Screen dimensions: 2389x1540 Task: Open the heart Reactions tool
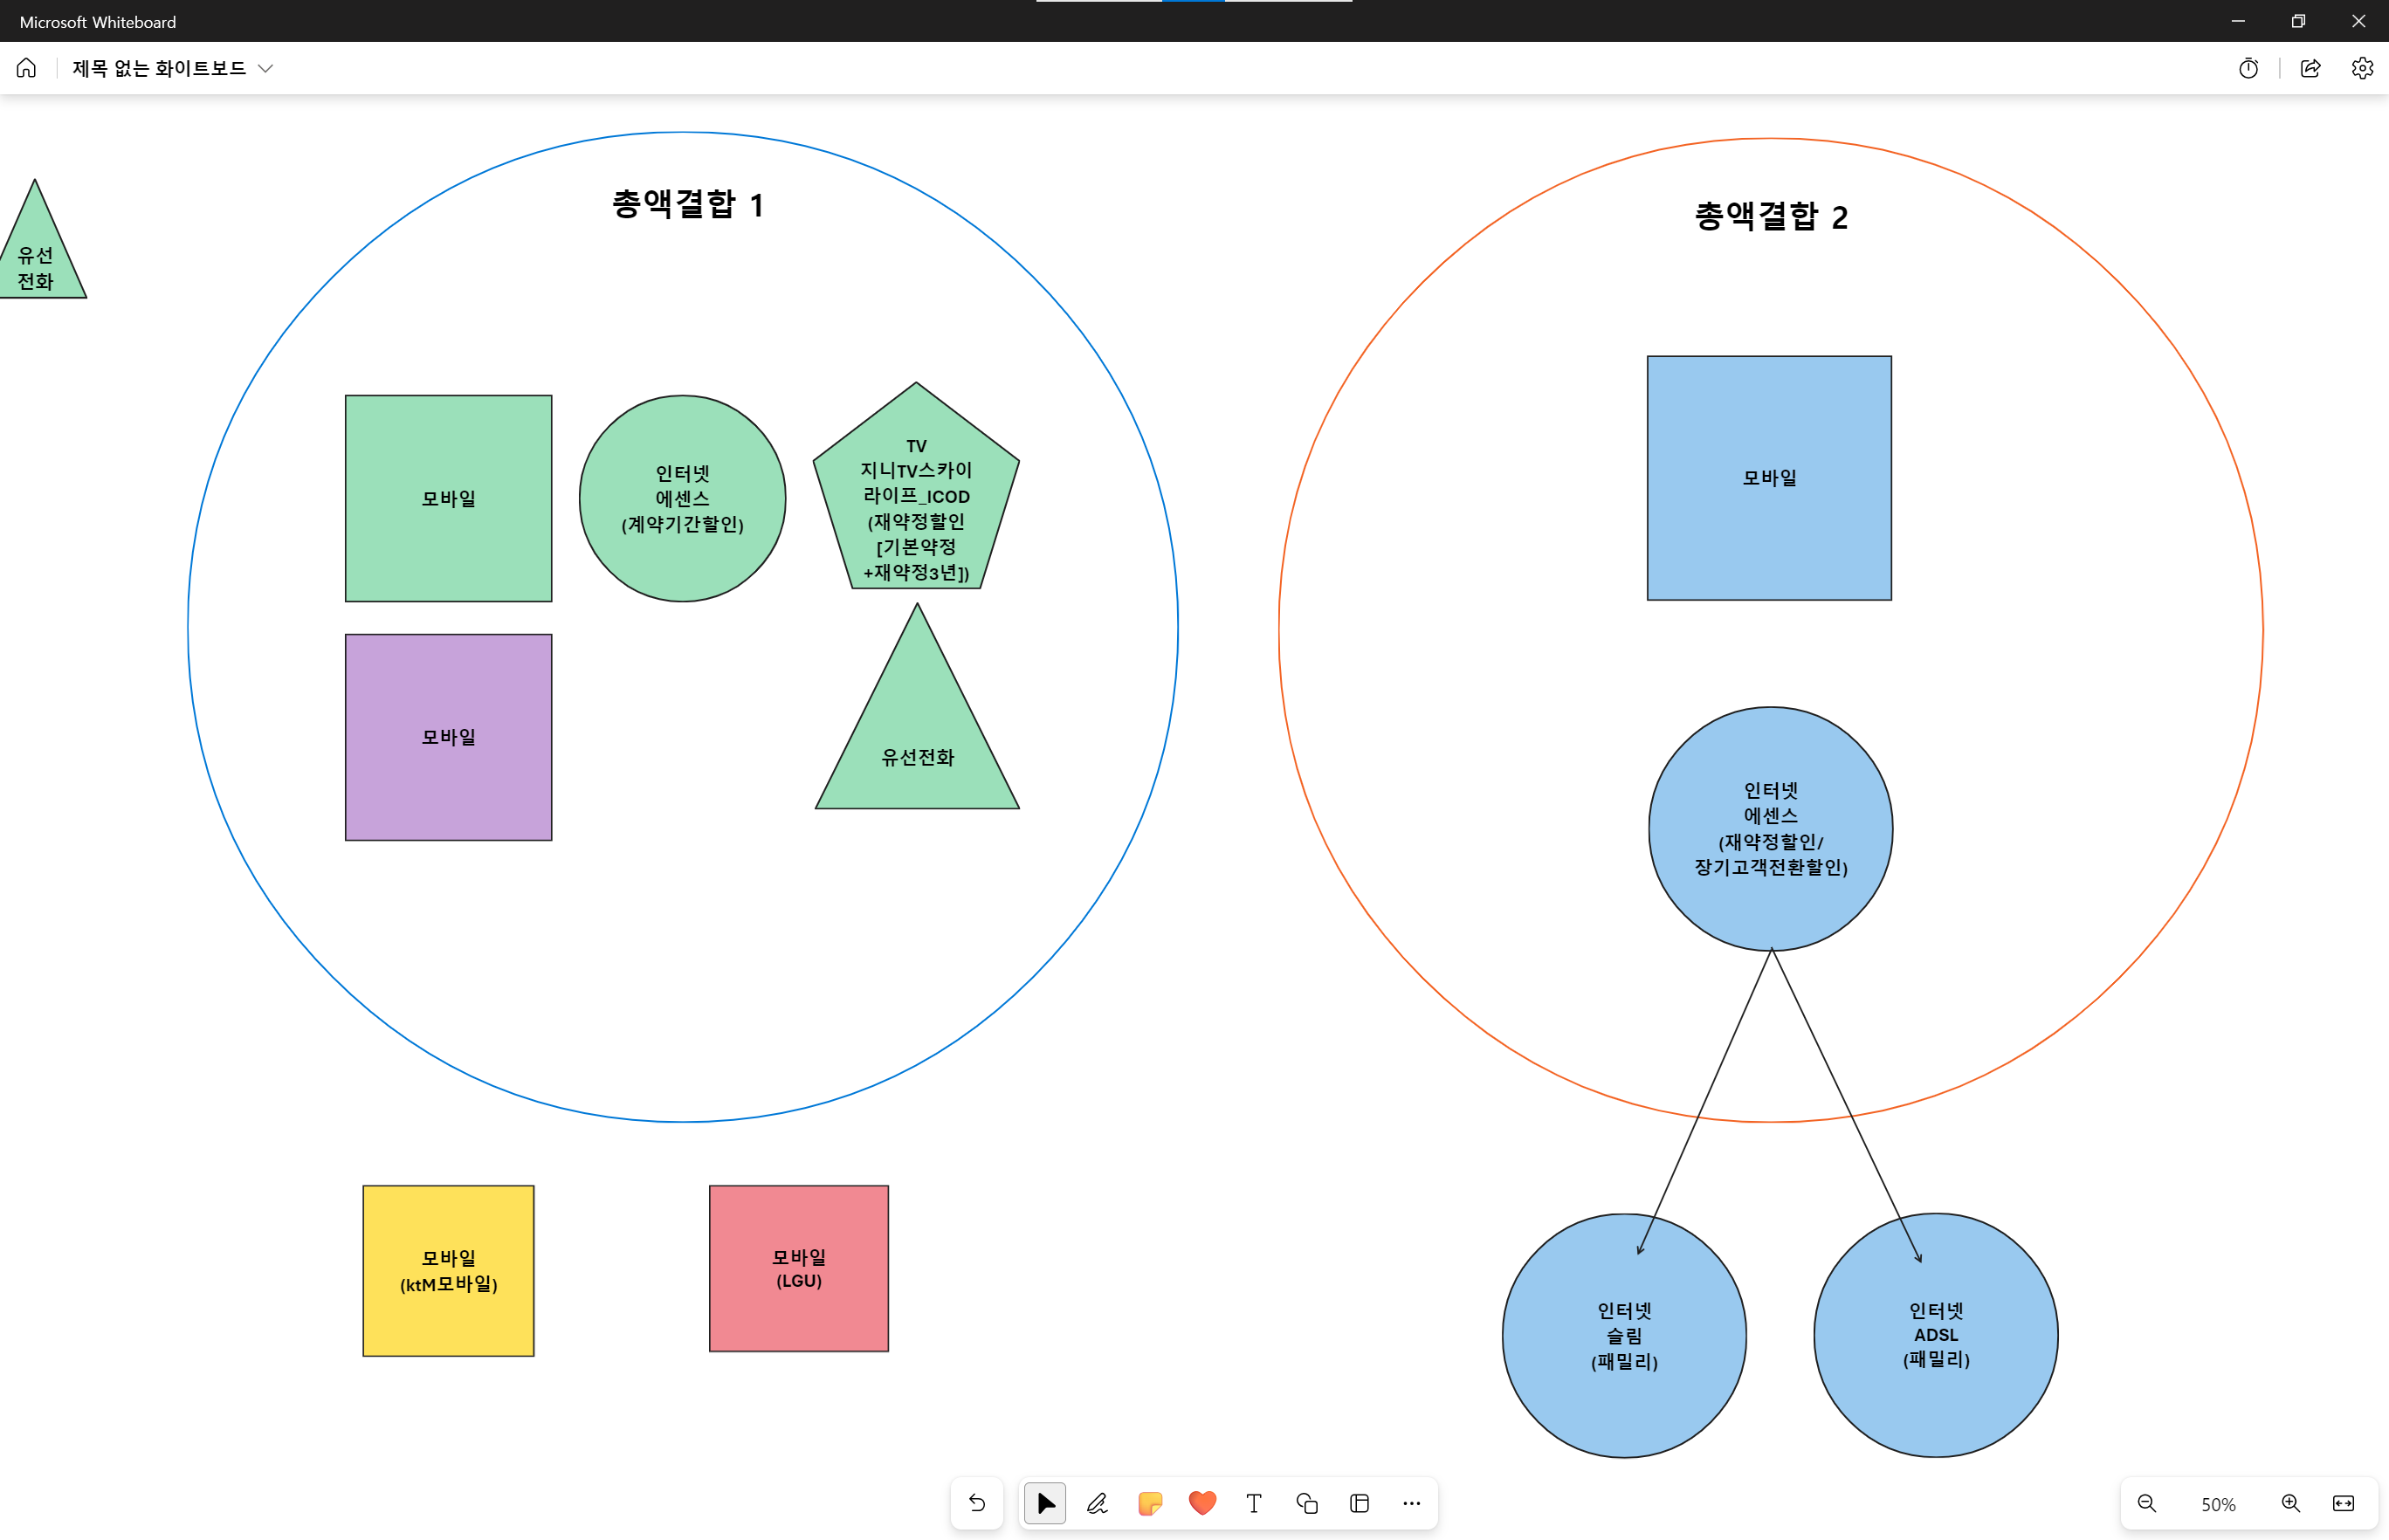pyautogui.click(x=1202, y=1503)
